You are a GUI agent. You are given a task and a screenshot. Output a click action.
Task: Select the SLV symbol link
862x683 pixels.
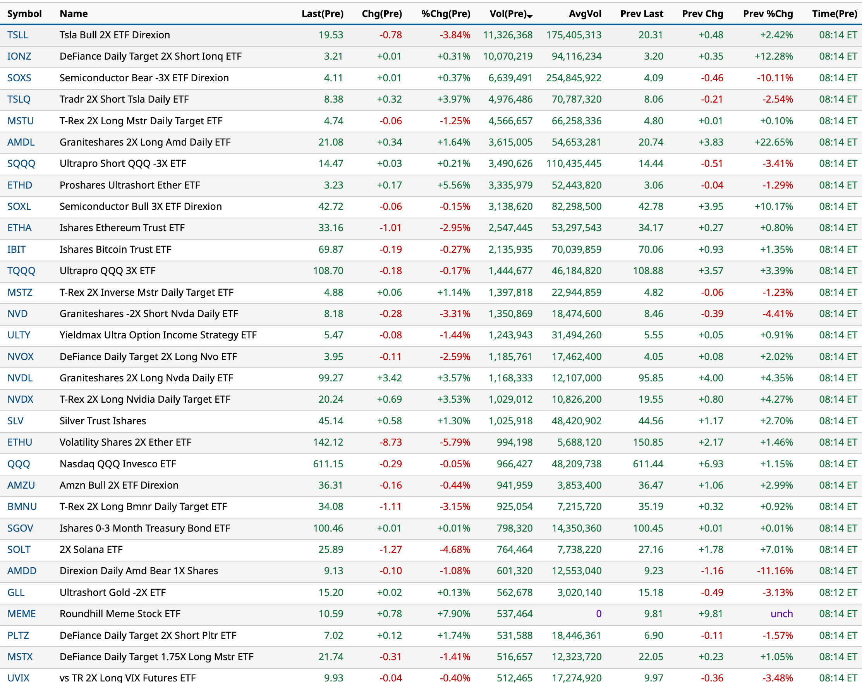click(15, 421)
